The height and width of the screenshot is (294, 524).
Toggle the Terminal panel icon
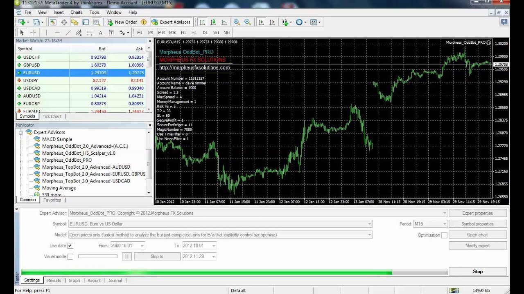pos(86,22)
